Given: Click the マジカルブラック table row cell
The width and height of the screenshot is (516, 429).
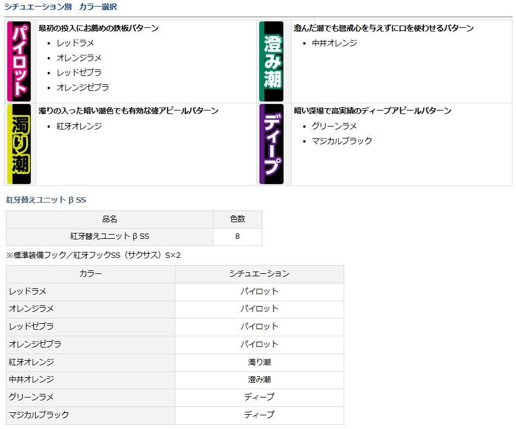Looking at the screenshot, I should [x=39, y=415].
